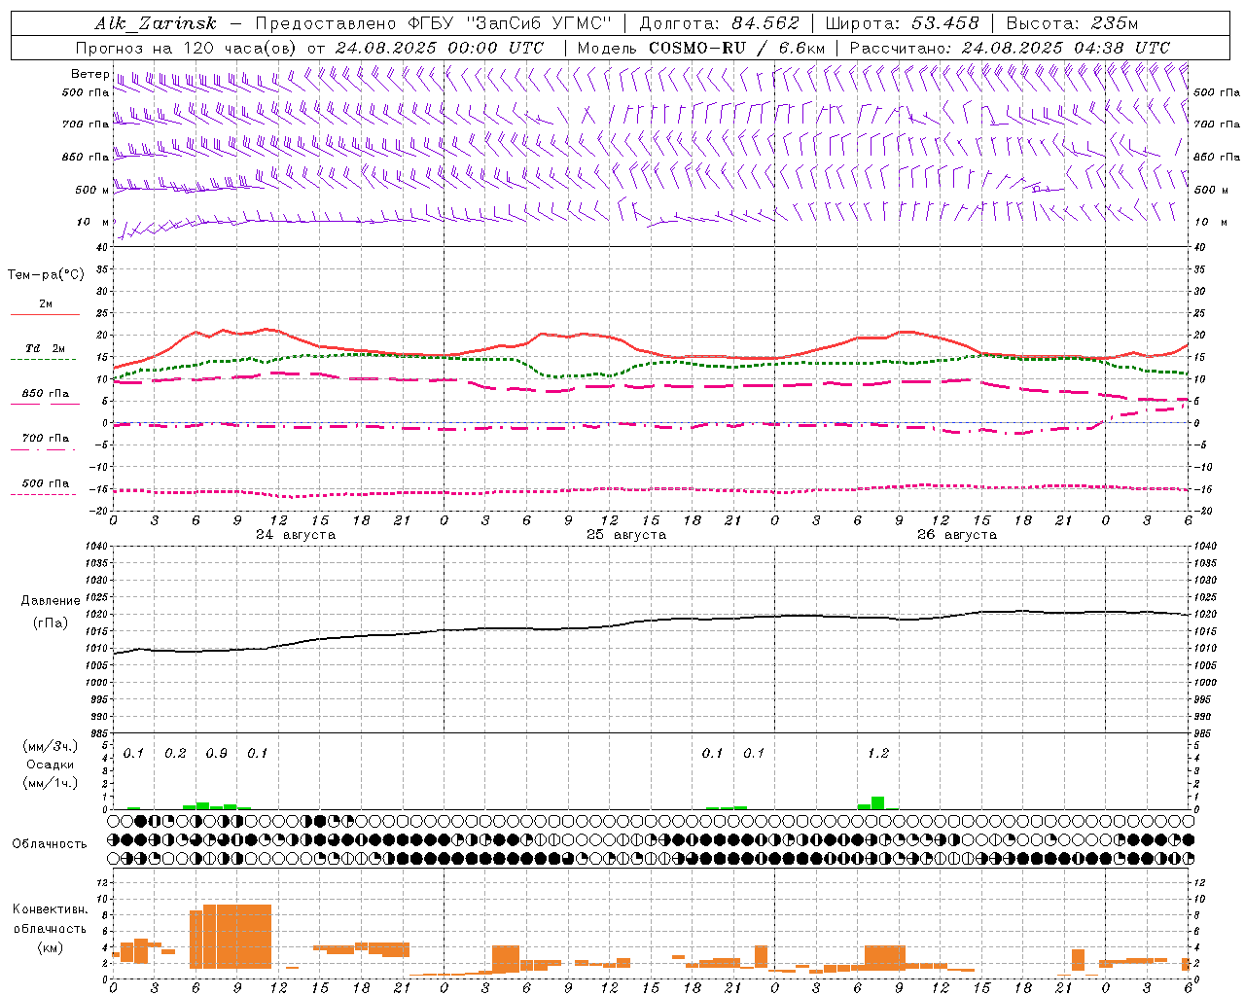1245x996 pixels.
Task: Click the Конвективн. convective cloud label
Action: pos(50,909)
